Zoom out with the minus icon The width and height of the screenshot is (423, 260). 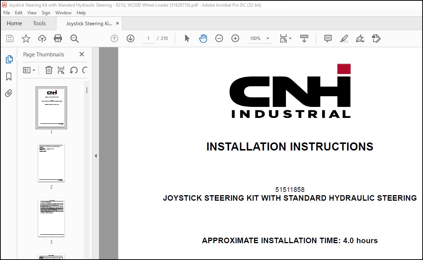pyautogui.click(x=219, y=38)
